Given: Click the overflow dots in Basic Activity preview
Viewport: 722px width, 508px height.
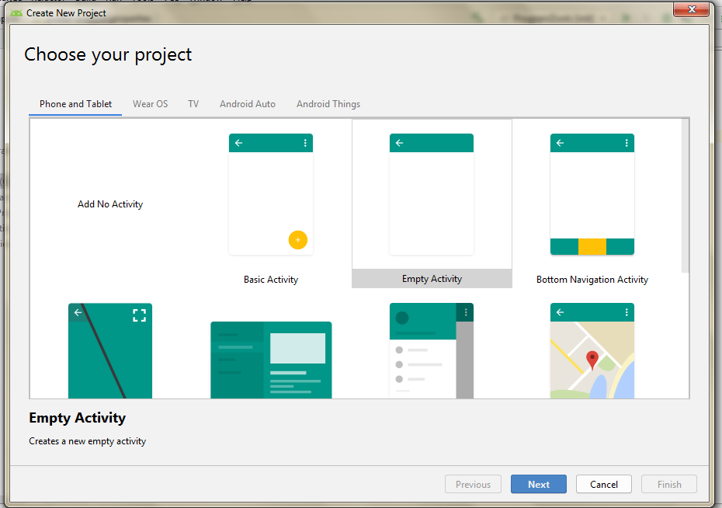Looking at the screenshot, I should pos(305,143).
